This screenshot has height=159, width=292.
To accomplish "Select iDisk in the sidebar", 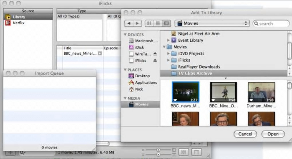I will click(141, 47).
